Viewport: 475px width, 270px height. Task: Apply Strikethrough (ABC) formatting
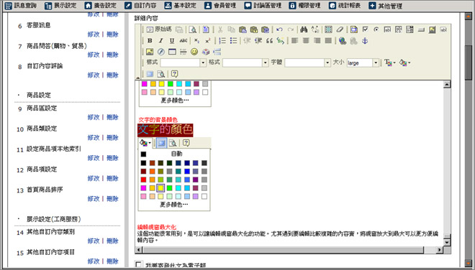tap(183, 40)
